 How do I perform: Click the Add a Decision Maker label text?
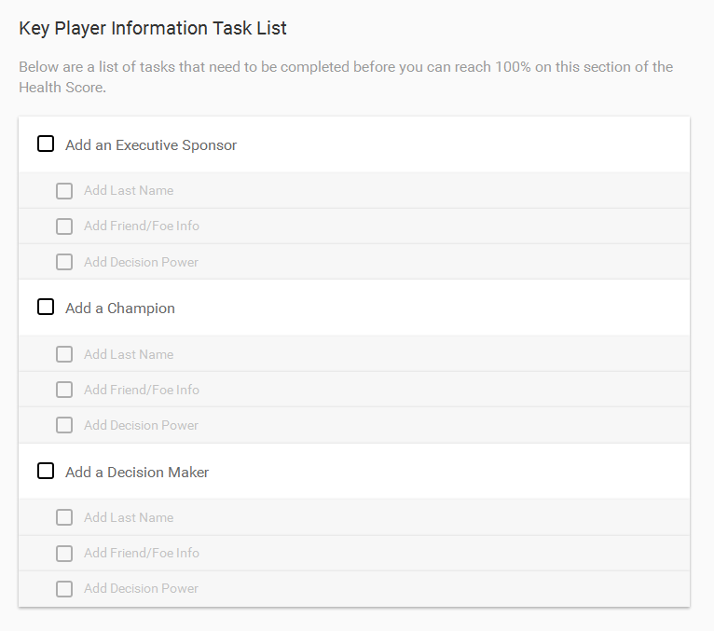[137, 473]
